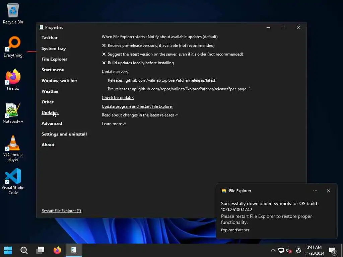Click the muted volume tray icon
Viewport: 343px width, 257px height.
point(289,250)
